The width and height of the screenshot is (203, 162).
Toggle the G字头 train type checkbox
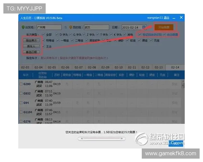point(70,34)
